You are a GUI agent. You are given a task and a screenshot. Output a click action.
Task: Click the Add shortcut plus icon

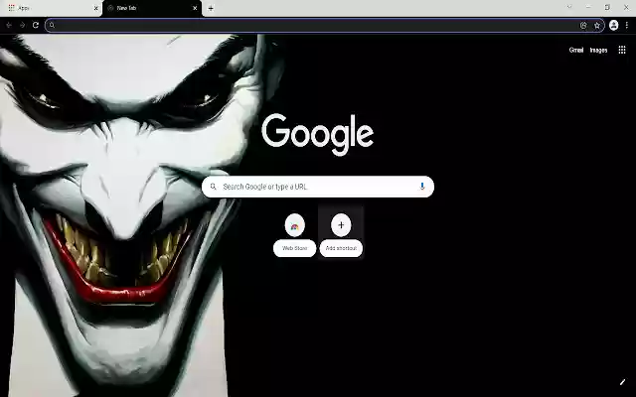point(341,225)
